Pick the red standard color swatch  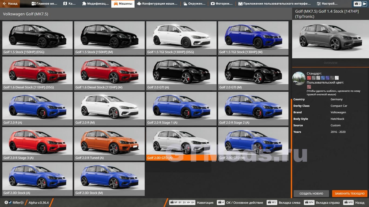309,78
